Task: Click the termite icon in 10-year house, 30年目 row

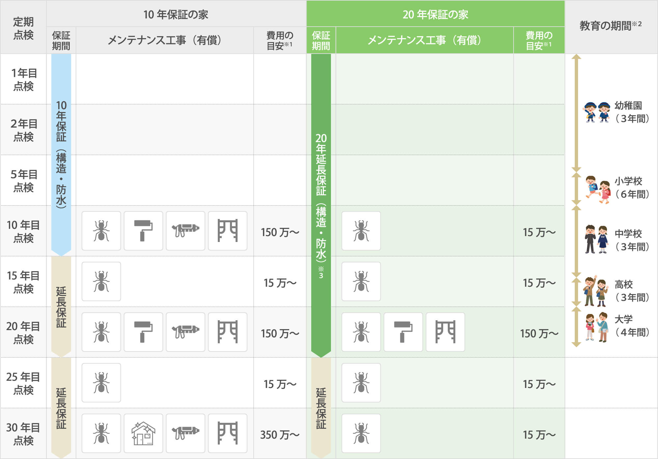Action: pos(101,433)
